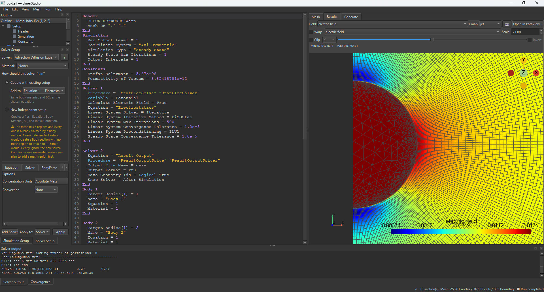Float the Solver Setup panel using its detach icon
Screen dimensions: 544x292
(62, 49)
